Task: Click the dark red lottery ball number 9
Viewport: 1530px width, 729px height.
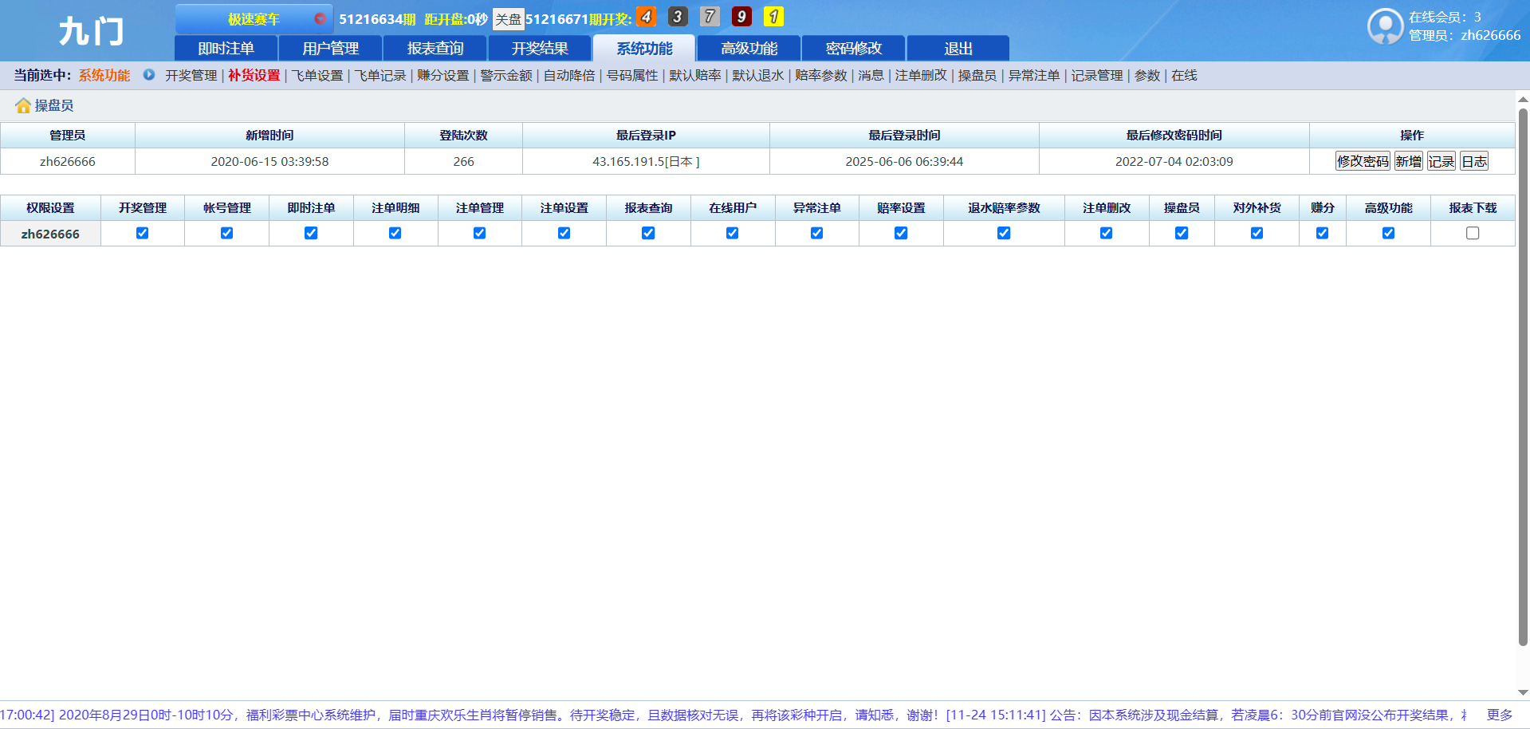Action: 741,17
